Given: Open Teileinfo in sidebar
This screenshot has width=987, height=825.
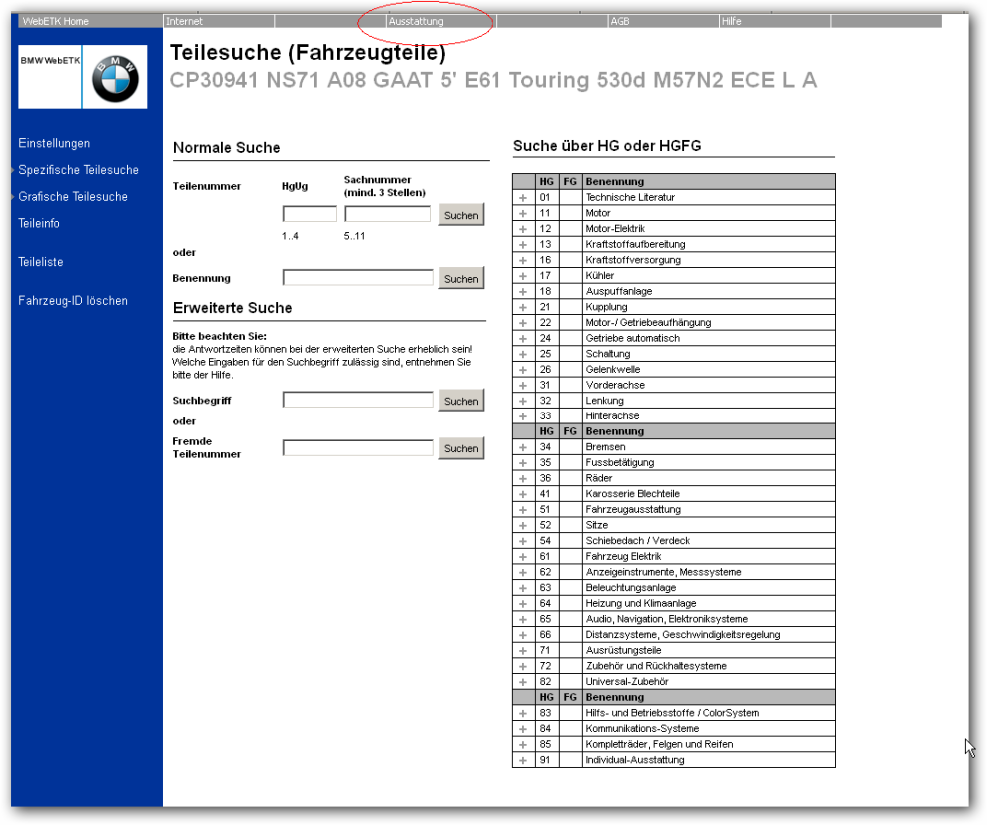Looking at the screenshot, I should click(39, 223).
